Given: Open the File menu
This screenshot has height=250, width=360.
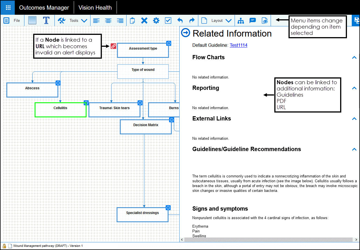Looking at the screenshot, I should coord(12,20).
